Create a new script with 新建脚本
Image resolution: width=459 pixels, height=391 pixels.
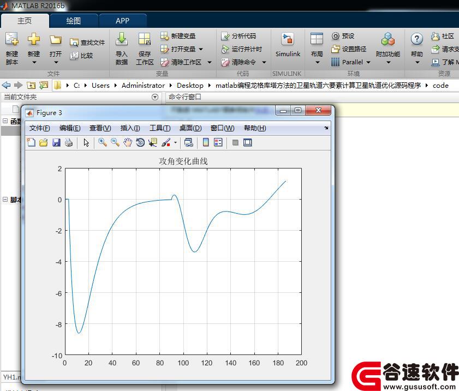coord(12,48)
